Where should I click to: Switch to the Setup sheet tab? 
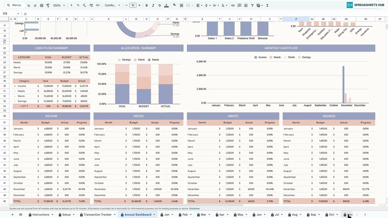tap(66, 215)
